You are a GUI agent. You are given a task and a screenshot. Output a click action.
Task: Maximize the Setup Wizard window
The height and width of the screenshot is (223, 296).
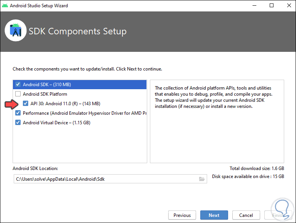[271, 5]
